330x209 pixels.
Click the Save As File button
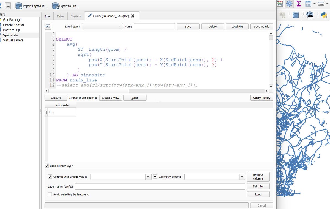coord(262,27)
